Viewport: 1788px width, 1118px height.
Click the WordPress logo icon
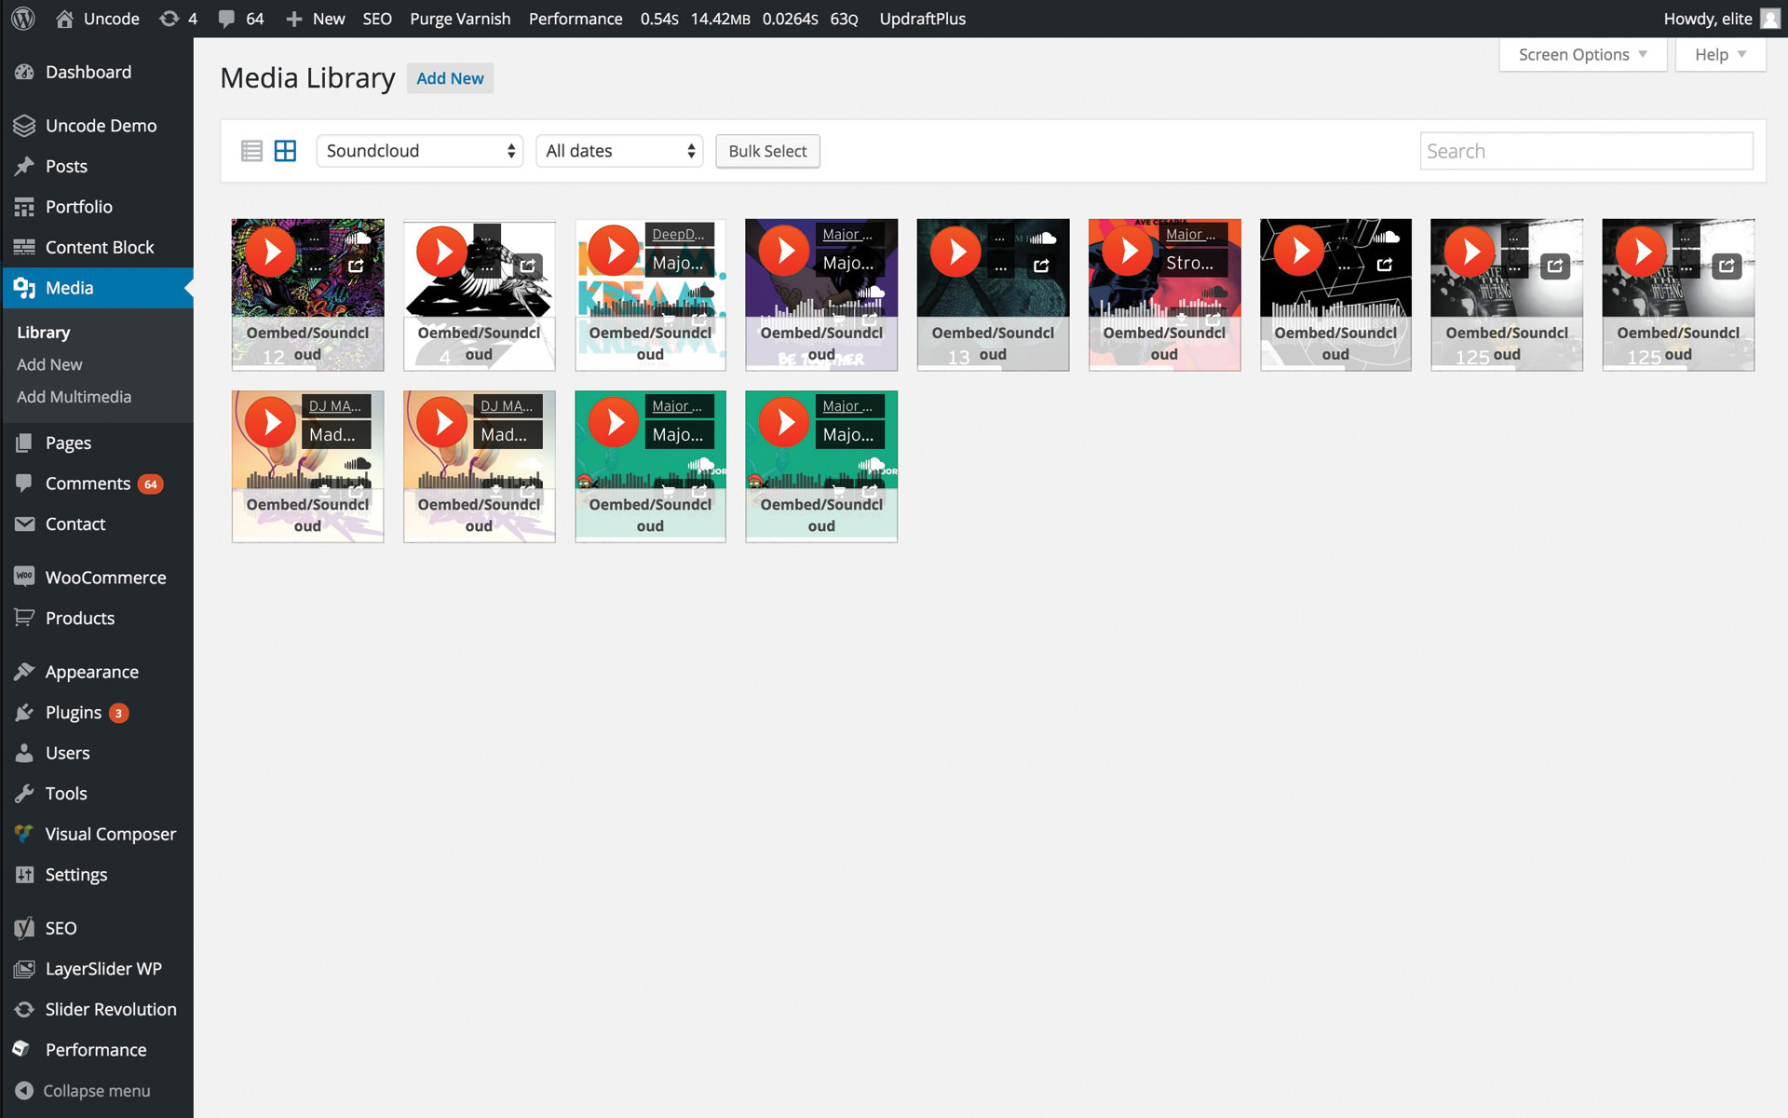[x=23, y=19]
